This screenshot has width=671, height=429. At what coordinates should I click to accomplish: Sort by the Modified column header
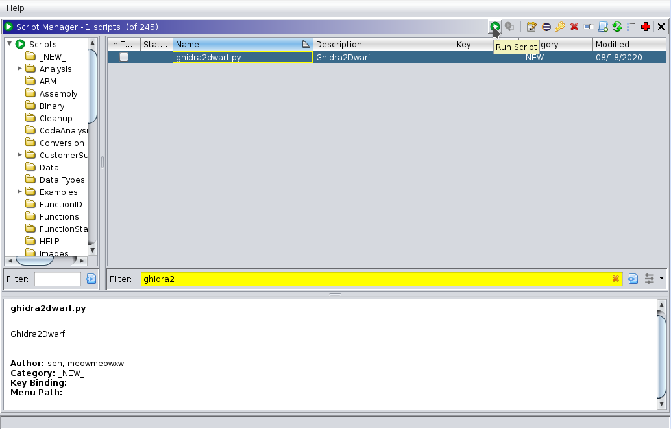click(629, 45)
